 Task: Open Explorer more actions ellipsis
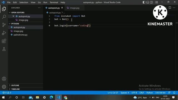[39, 8]
